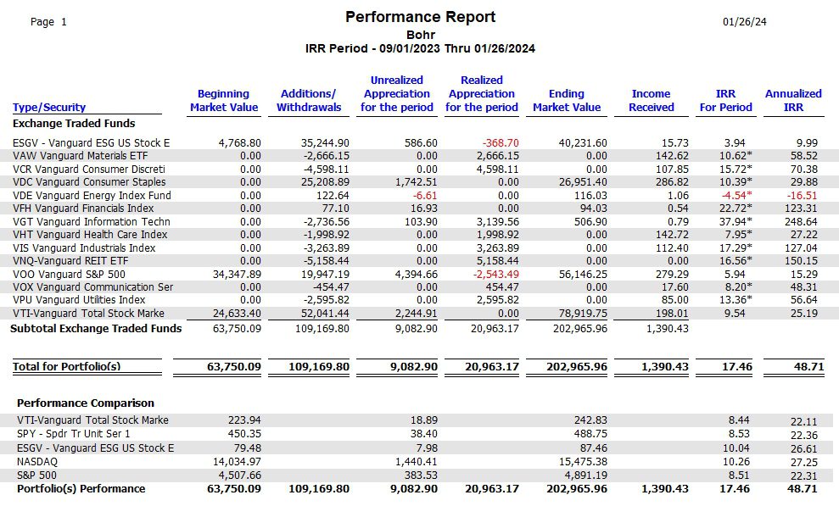Viewport: 839px width, 506px height.
Task: Click the red -368.70 realized appreciation value
Action: [501, 142]
